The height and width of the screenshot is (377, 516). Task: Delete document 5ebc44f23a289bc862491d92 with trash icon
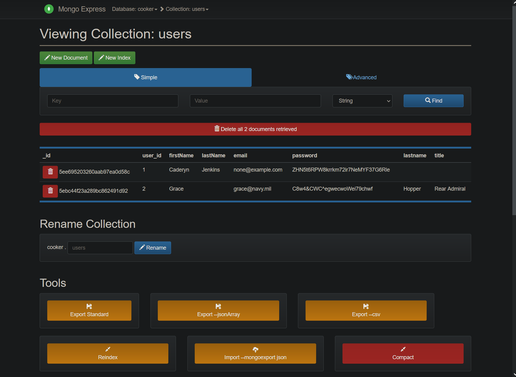click(50, 191)
